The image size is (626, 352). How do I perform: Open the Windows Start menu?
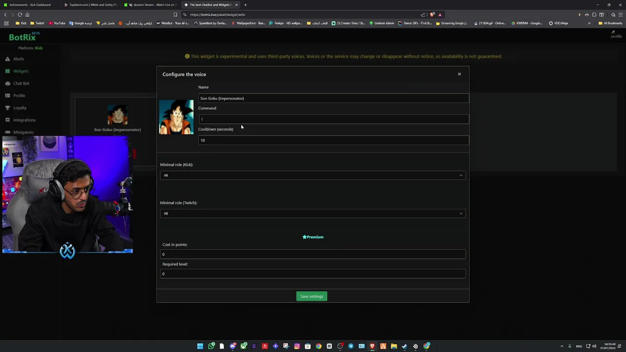pos(200,346)
